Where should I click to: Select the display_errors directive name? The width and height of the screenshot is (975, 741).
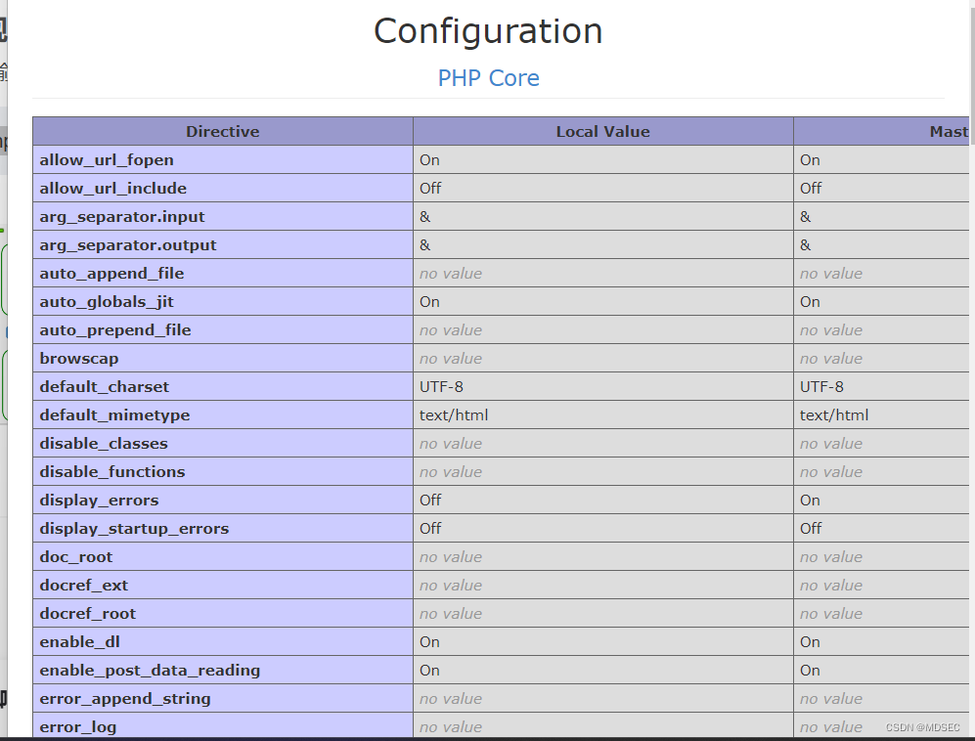99,501
